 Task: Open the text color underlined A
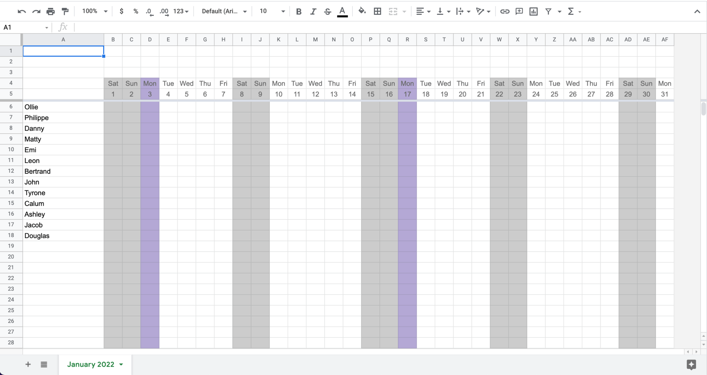(342, 11)
